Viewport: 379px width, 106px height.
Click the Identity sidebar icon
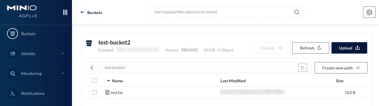pyautogui.click(x=13, y=54)
